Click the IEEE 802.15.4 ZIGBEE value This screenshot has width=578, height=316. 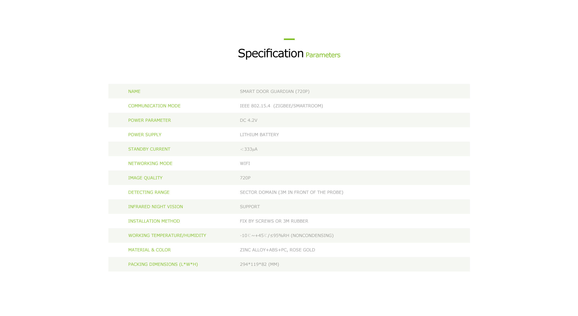[281, 106]
